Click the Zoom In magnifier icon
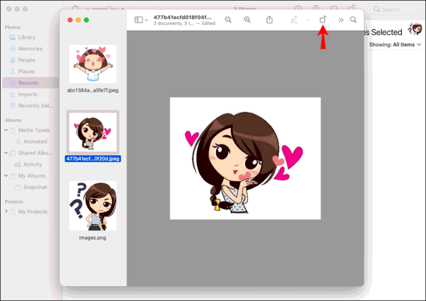Screen dimensions: 426x301 pos(248,20)
